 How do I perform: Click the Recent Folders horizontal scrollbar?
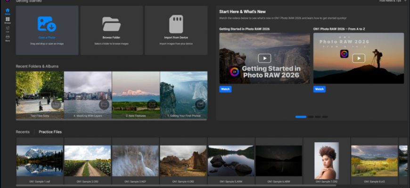point(111,120)
